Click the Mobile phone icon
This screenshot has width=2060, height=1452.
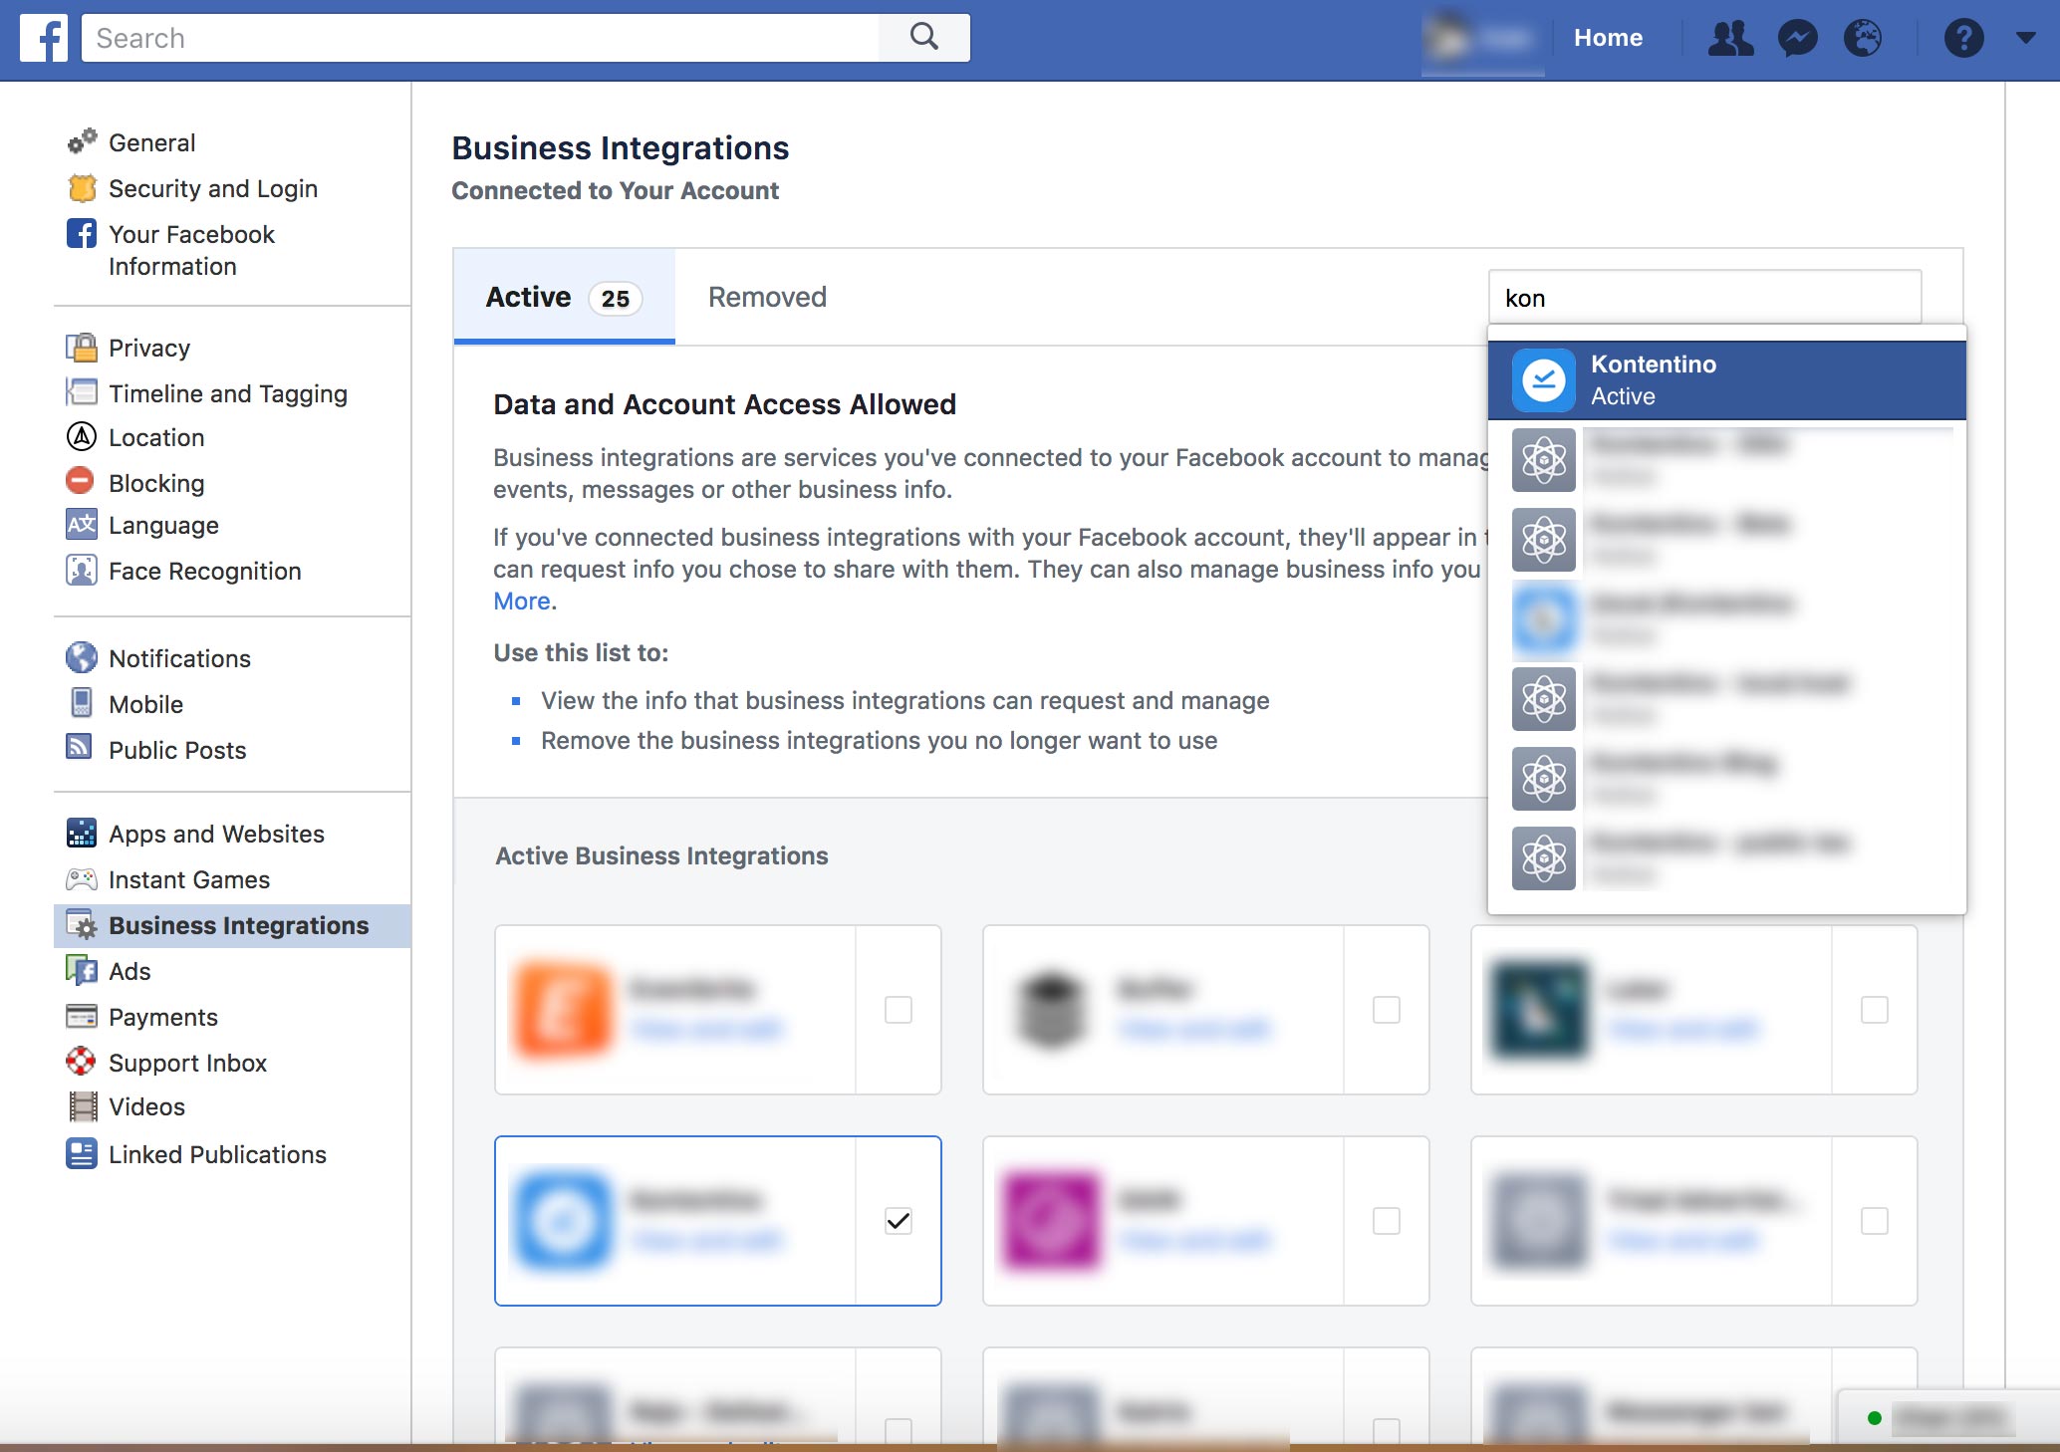82,703
